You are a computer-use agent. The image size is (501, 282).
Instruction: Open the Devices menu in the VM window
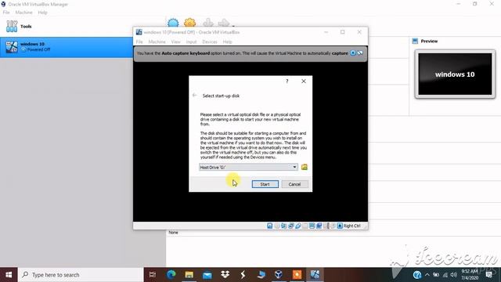coord(210,42)
